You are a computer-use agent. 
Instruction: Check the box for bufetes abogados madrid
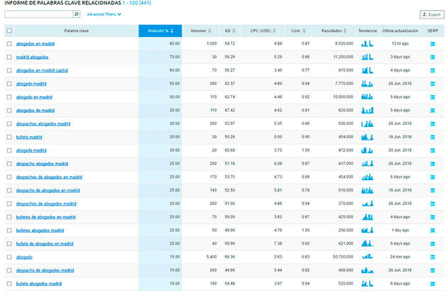coord(9,230)
